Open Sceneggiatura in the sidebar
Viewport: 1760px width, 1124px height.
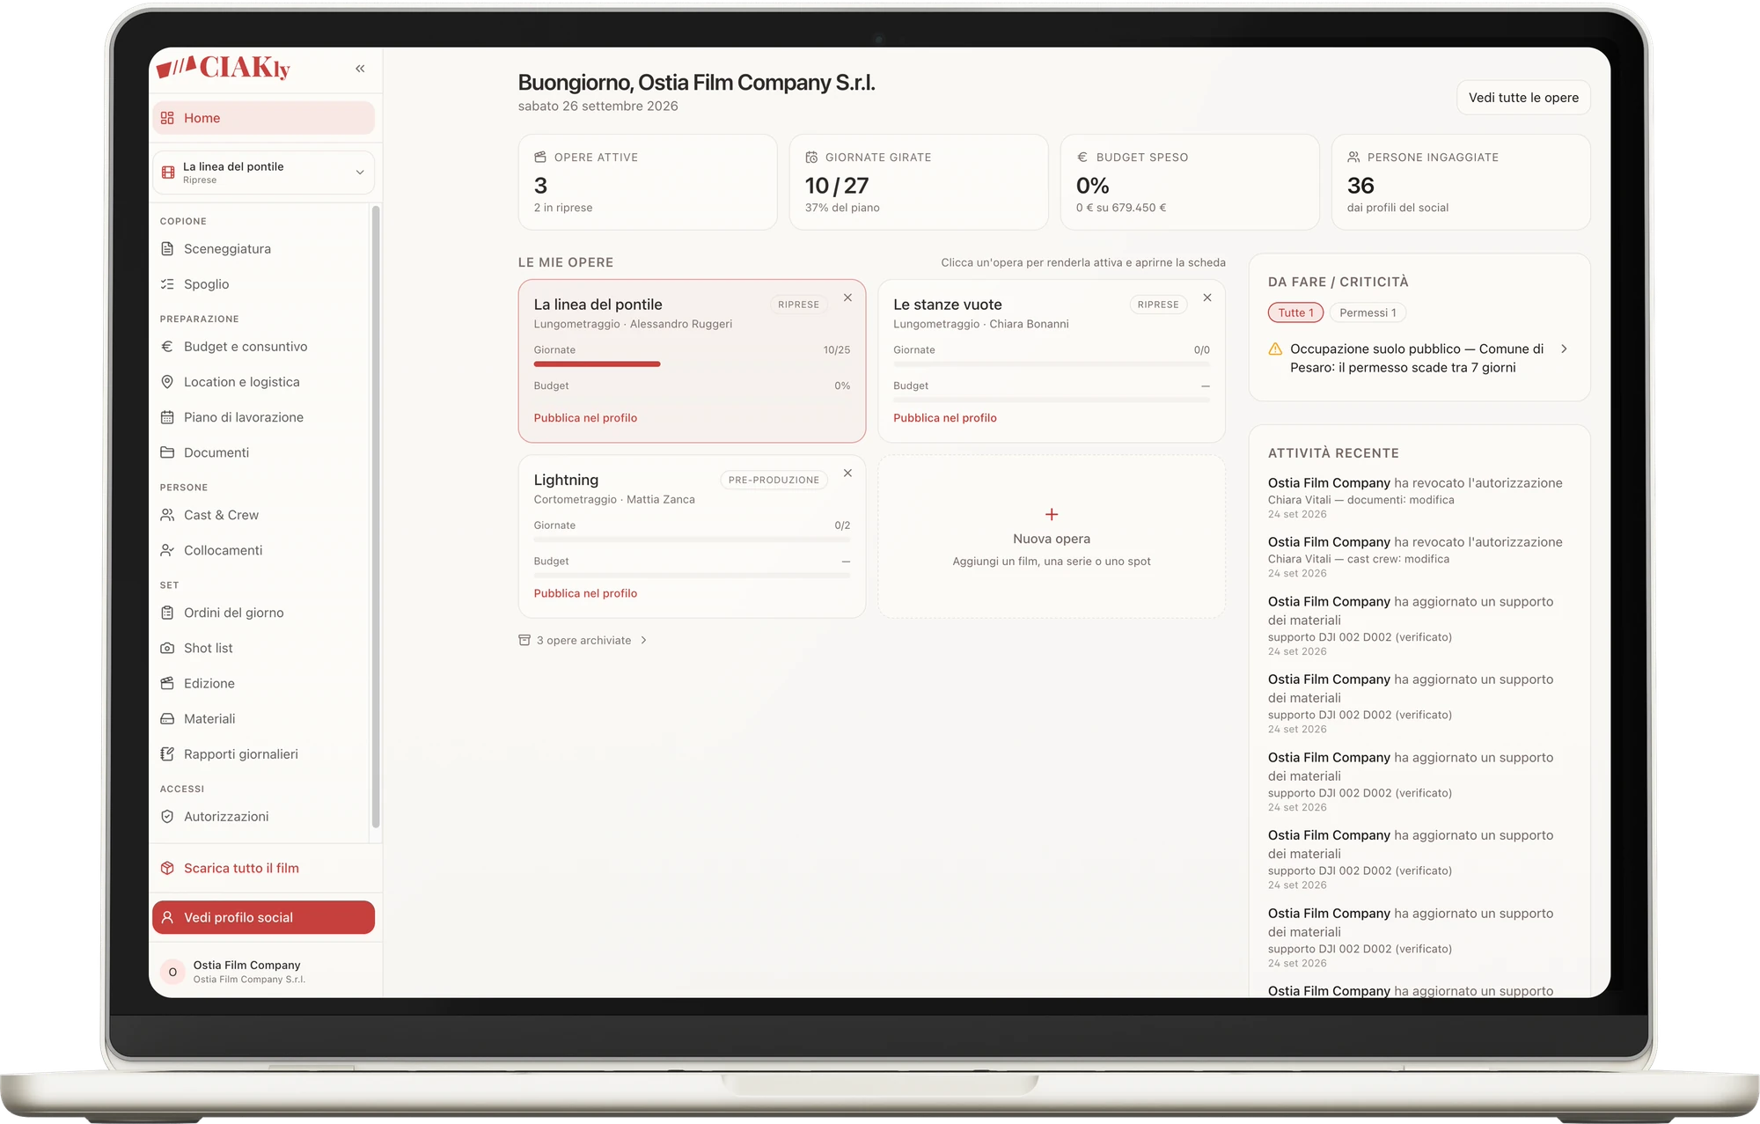pyautogui.click(x=261, y=249)
